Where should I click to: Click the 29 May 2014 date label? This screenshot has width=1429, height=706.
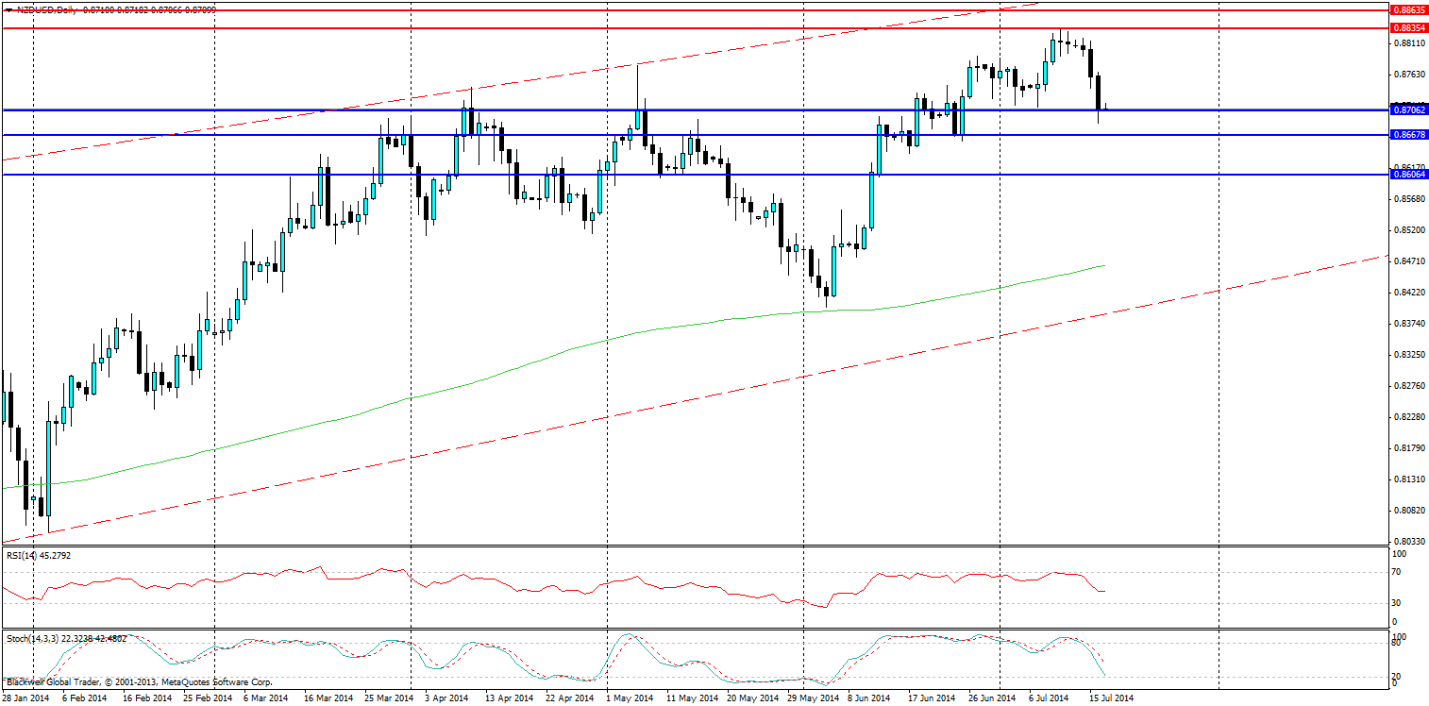[x=812, y=698]
